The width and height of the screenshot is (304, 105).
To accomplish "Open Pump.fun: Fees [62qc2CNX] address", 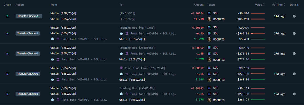I will 145,68.
